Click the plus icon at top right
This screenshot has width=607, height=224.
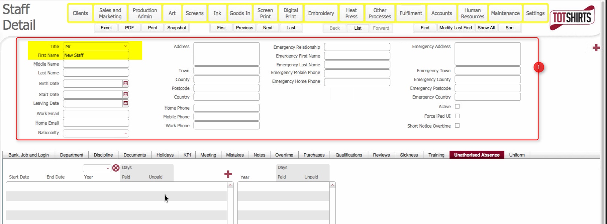[x=596, y=48]
